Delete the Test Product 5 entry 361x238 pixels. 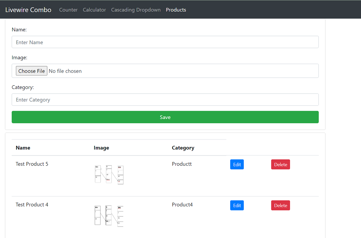280,164
